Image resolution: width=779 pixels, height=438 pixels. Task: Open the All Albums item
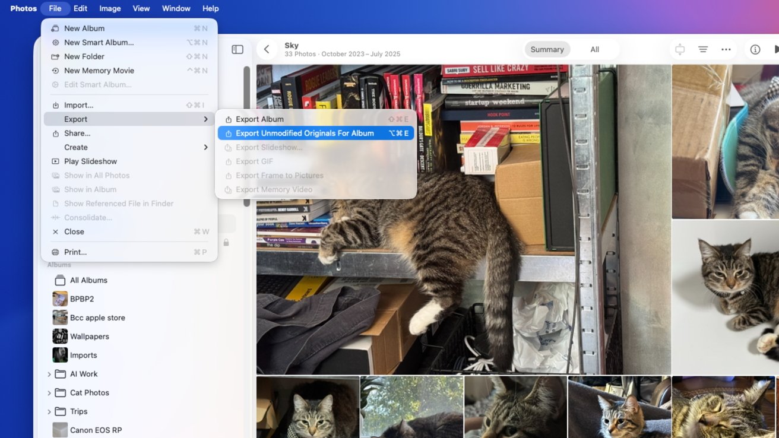click(88, 280)
